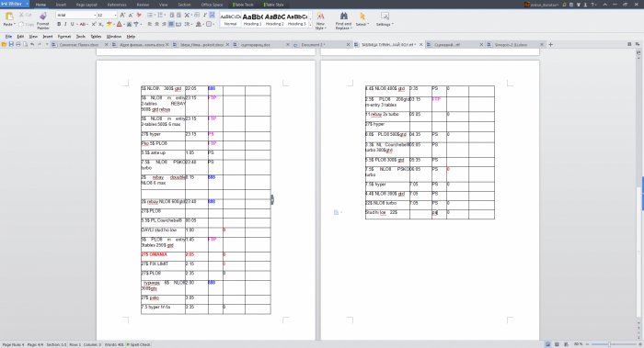Open the font size dropdown

tap(115, 15)
